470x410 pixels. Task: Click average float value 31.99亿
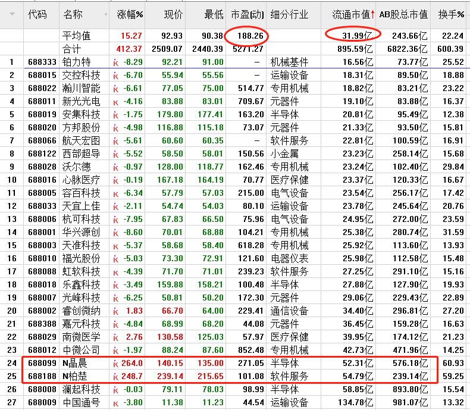click(357, 36)
